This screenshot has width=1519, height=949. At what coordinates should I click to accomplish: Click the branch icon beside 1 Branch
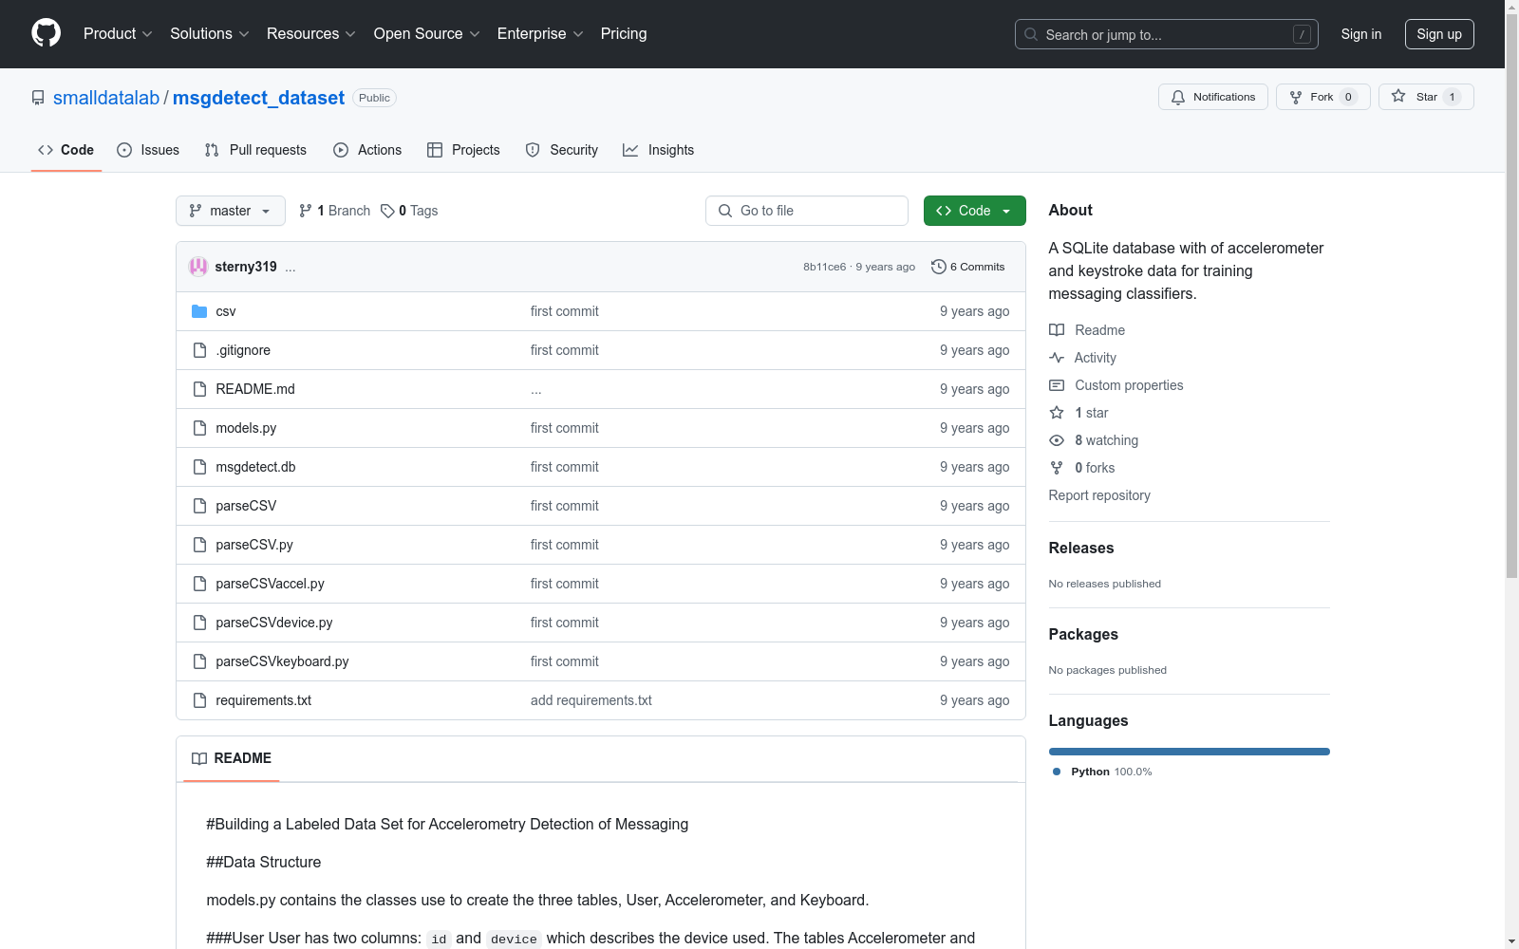[306, 211]
